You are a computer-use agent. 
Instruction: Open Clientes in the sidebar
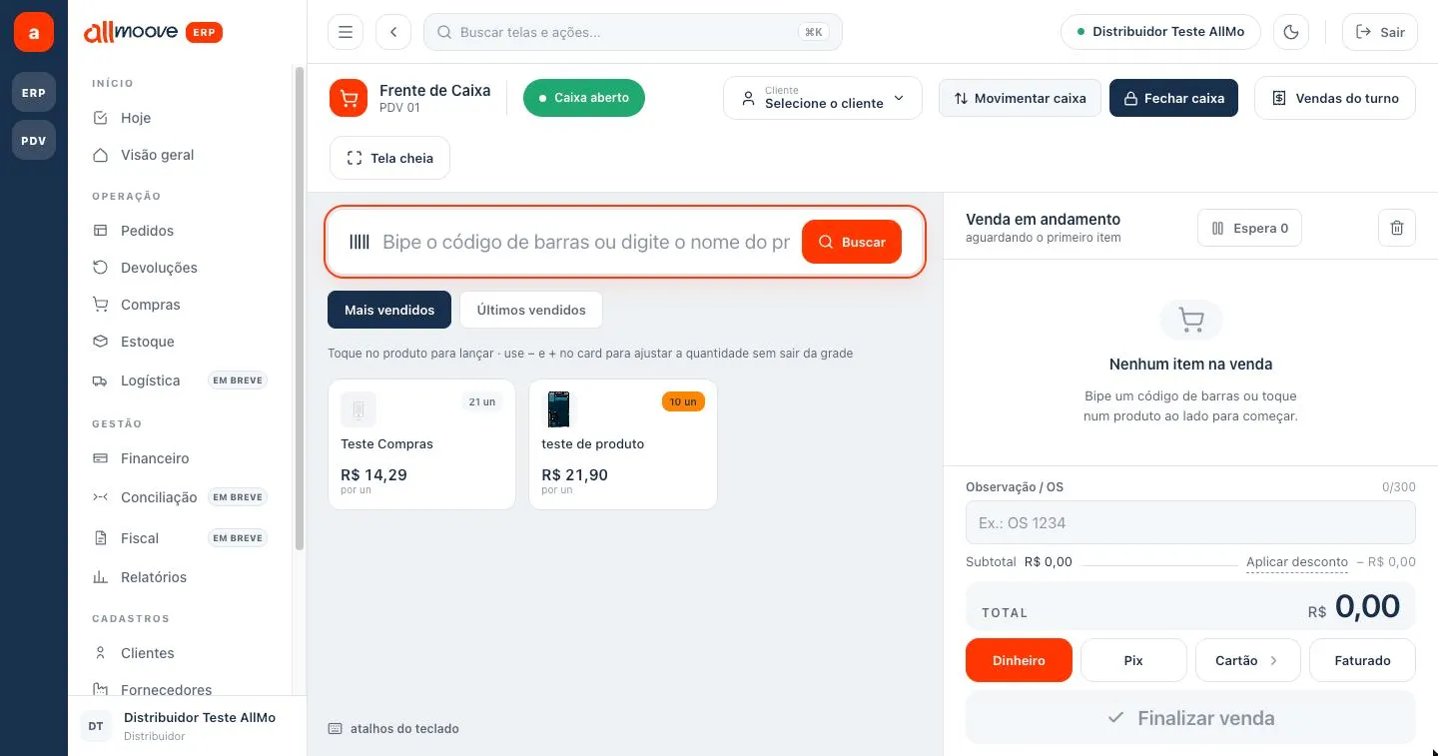[180, 653]
